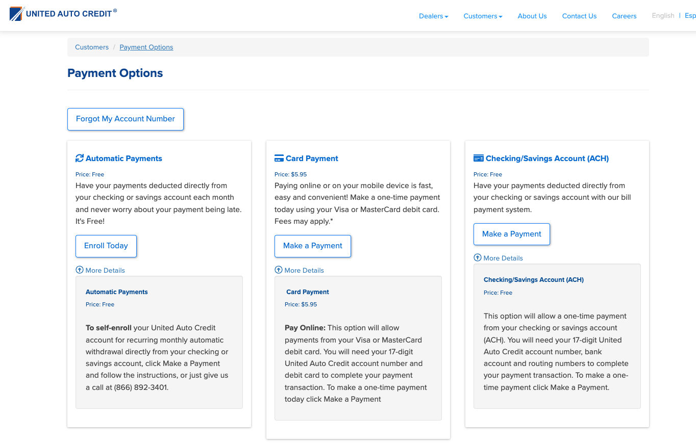Click the Automatic Payments refresh icon
696x445 pixels.
(x=80, y=159)
